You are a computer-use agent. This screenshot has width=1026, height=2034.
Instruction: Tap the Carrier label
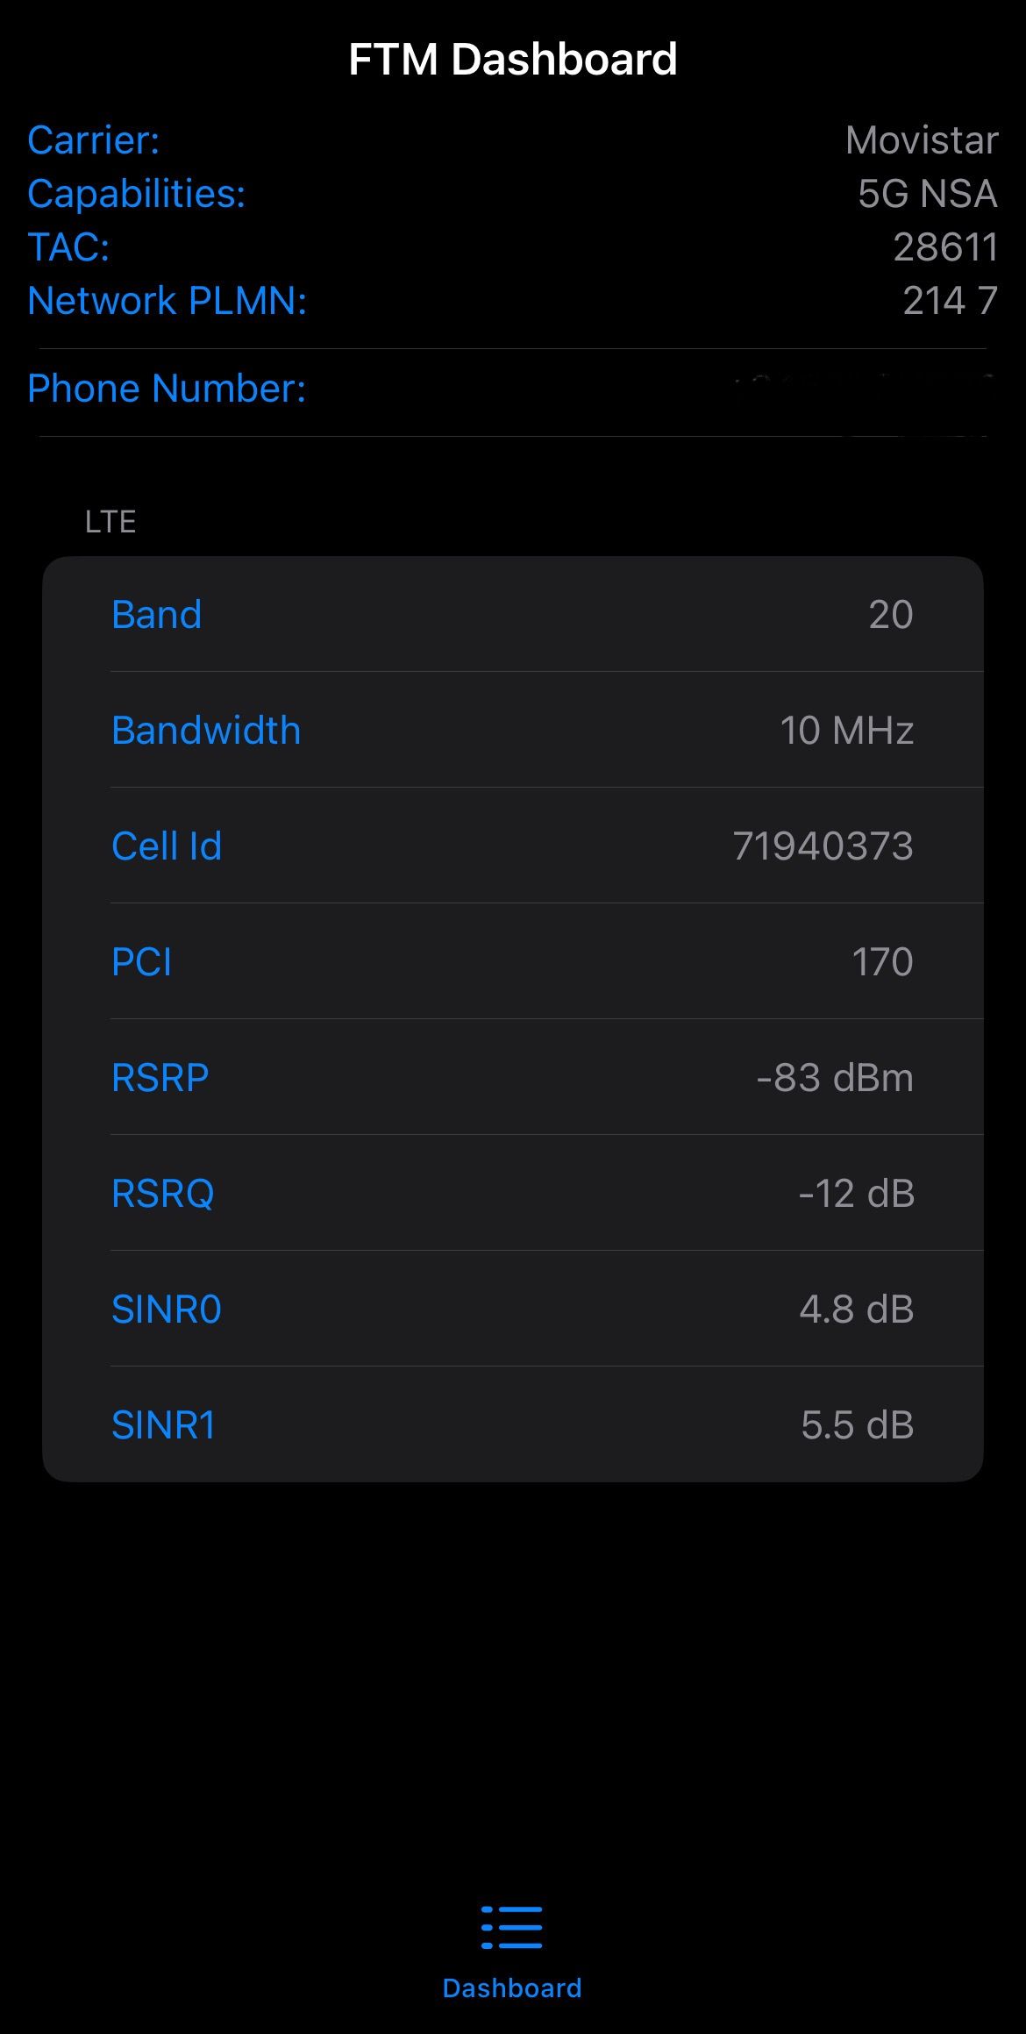pos(94,140)
